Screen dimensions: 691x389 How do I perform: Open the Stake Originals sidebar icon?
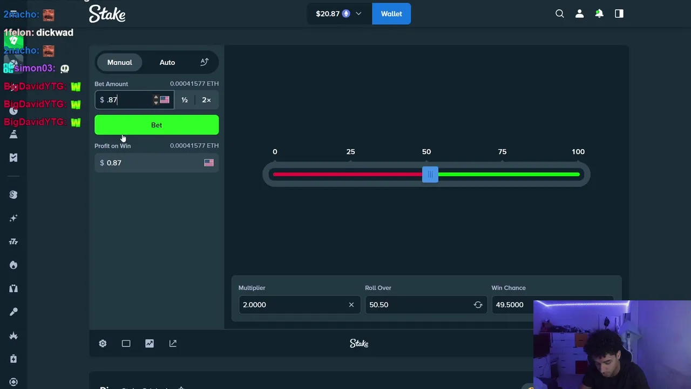click(x=13, y=194)
